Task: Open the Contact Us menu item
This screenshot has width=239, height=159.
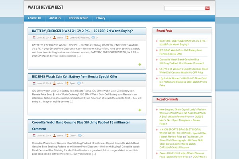Action: [34, 18]
